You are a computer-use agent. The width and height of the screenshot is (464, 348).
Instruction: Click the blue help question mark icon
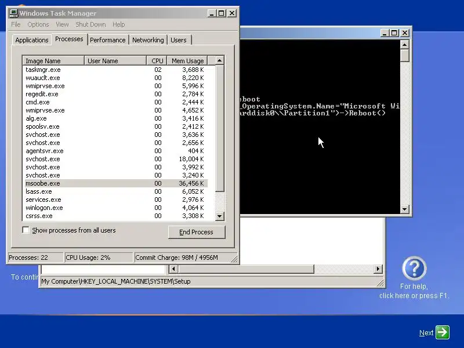[414, 268]
